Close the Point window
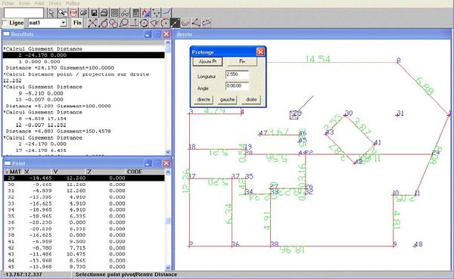Viewport: 454px width, 279px height. [x=166, y=163]
